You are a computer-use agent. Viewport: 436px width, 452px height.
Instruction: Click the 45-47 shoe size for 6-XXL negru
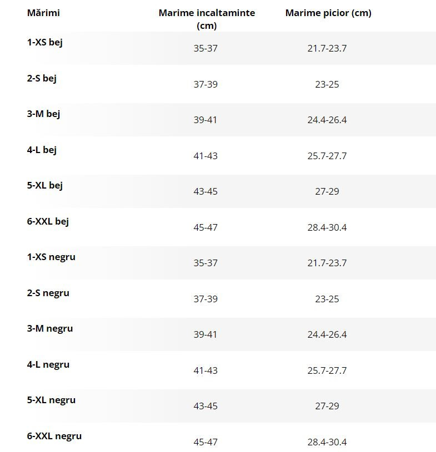click(x=206, y=441)
